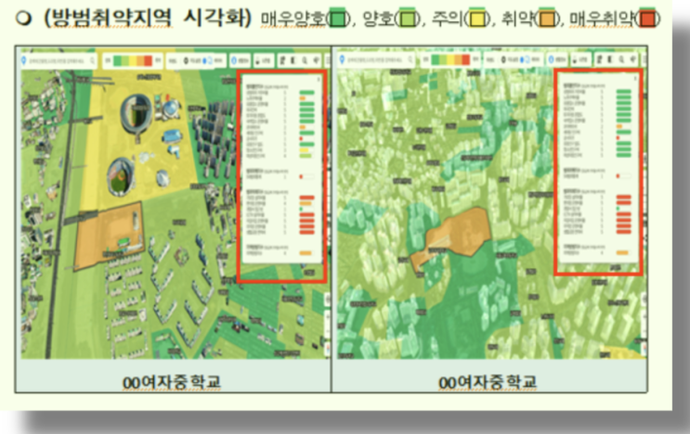Viewport: 690px width, 434px height.
Task: Close the info panel in left map
Action: click(x=319, y=80)
